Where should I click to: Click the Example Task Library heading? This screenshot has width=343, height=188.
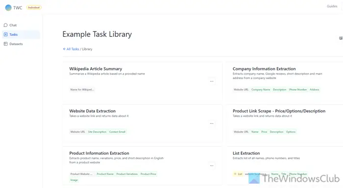97,34
